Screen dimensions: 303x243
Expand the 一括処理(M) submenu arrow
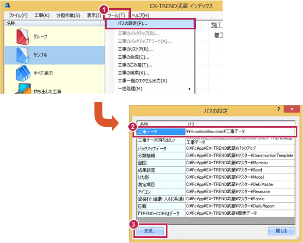pos(190,89)
